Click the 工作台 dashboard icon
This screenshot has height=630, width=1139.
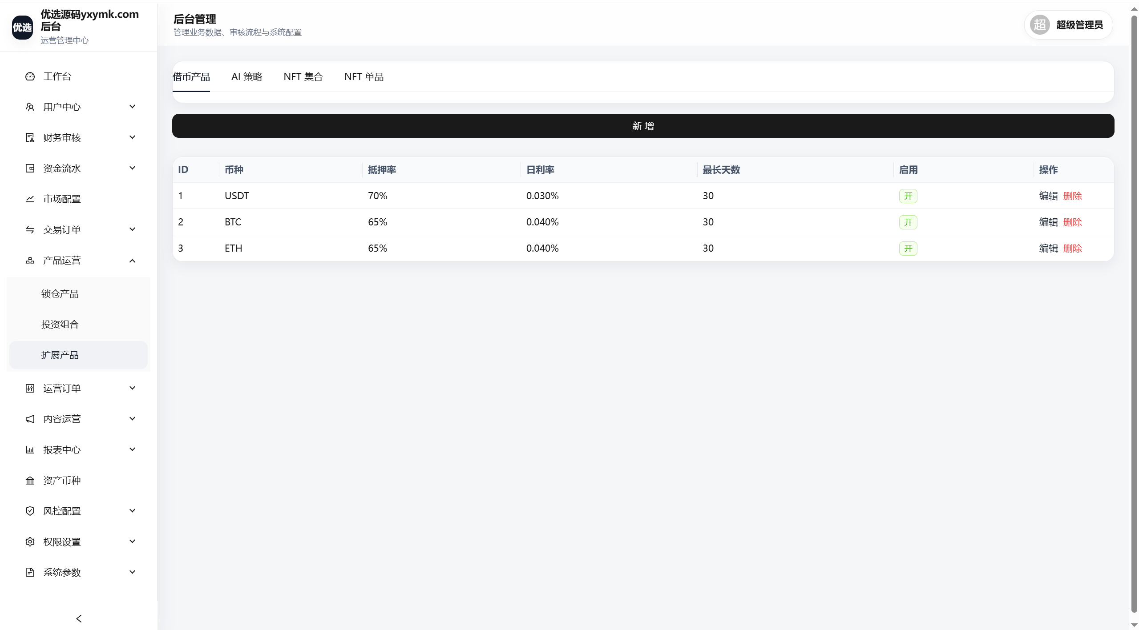click(30, 76)
